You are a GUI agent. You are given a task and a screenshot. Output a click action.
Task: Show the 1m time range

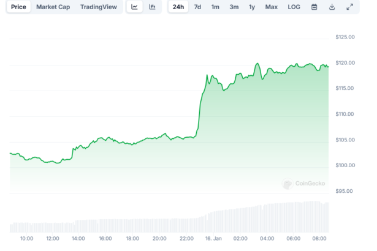[x=215, y=7]
